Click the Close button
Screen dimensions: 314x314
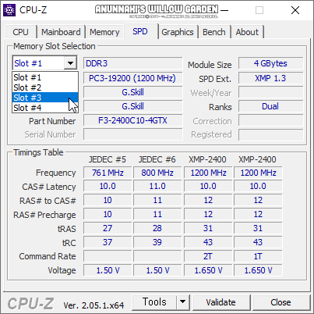(x=280, y=302)
